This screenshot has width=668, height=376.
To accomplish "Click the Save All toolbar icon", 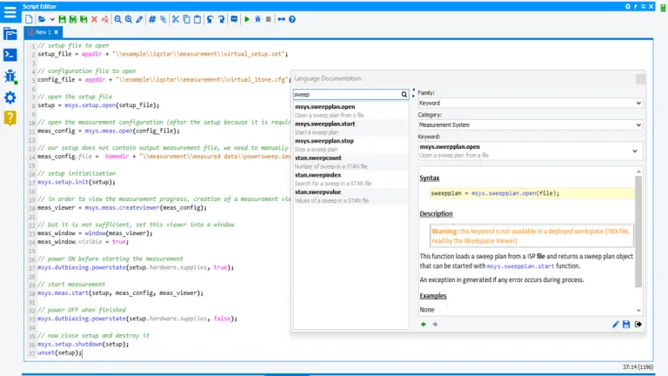I will point(83,19).
